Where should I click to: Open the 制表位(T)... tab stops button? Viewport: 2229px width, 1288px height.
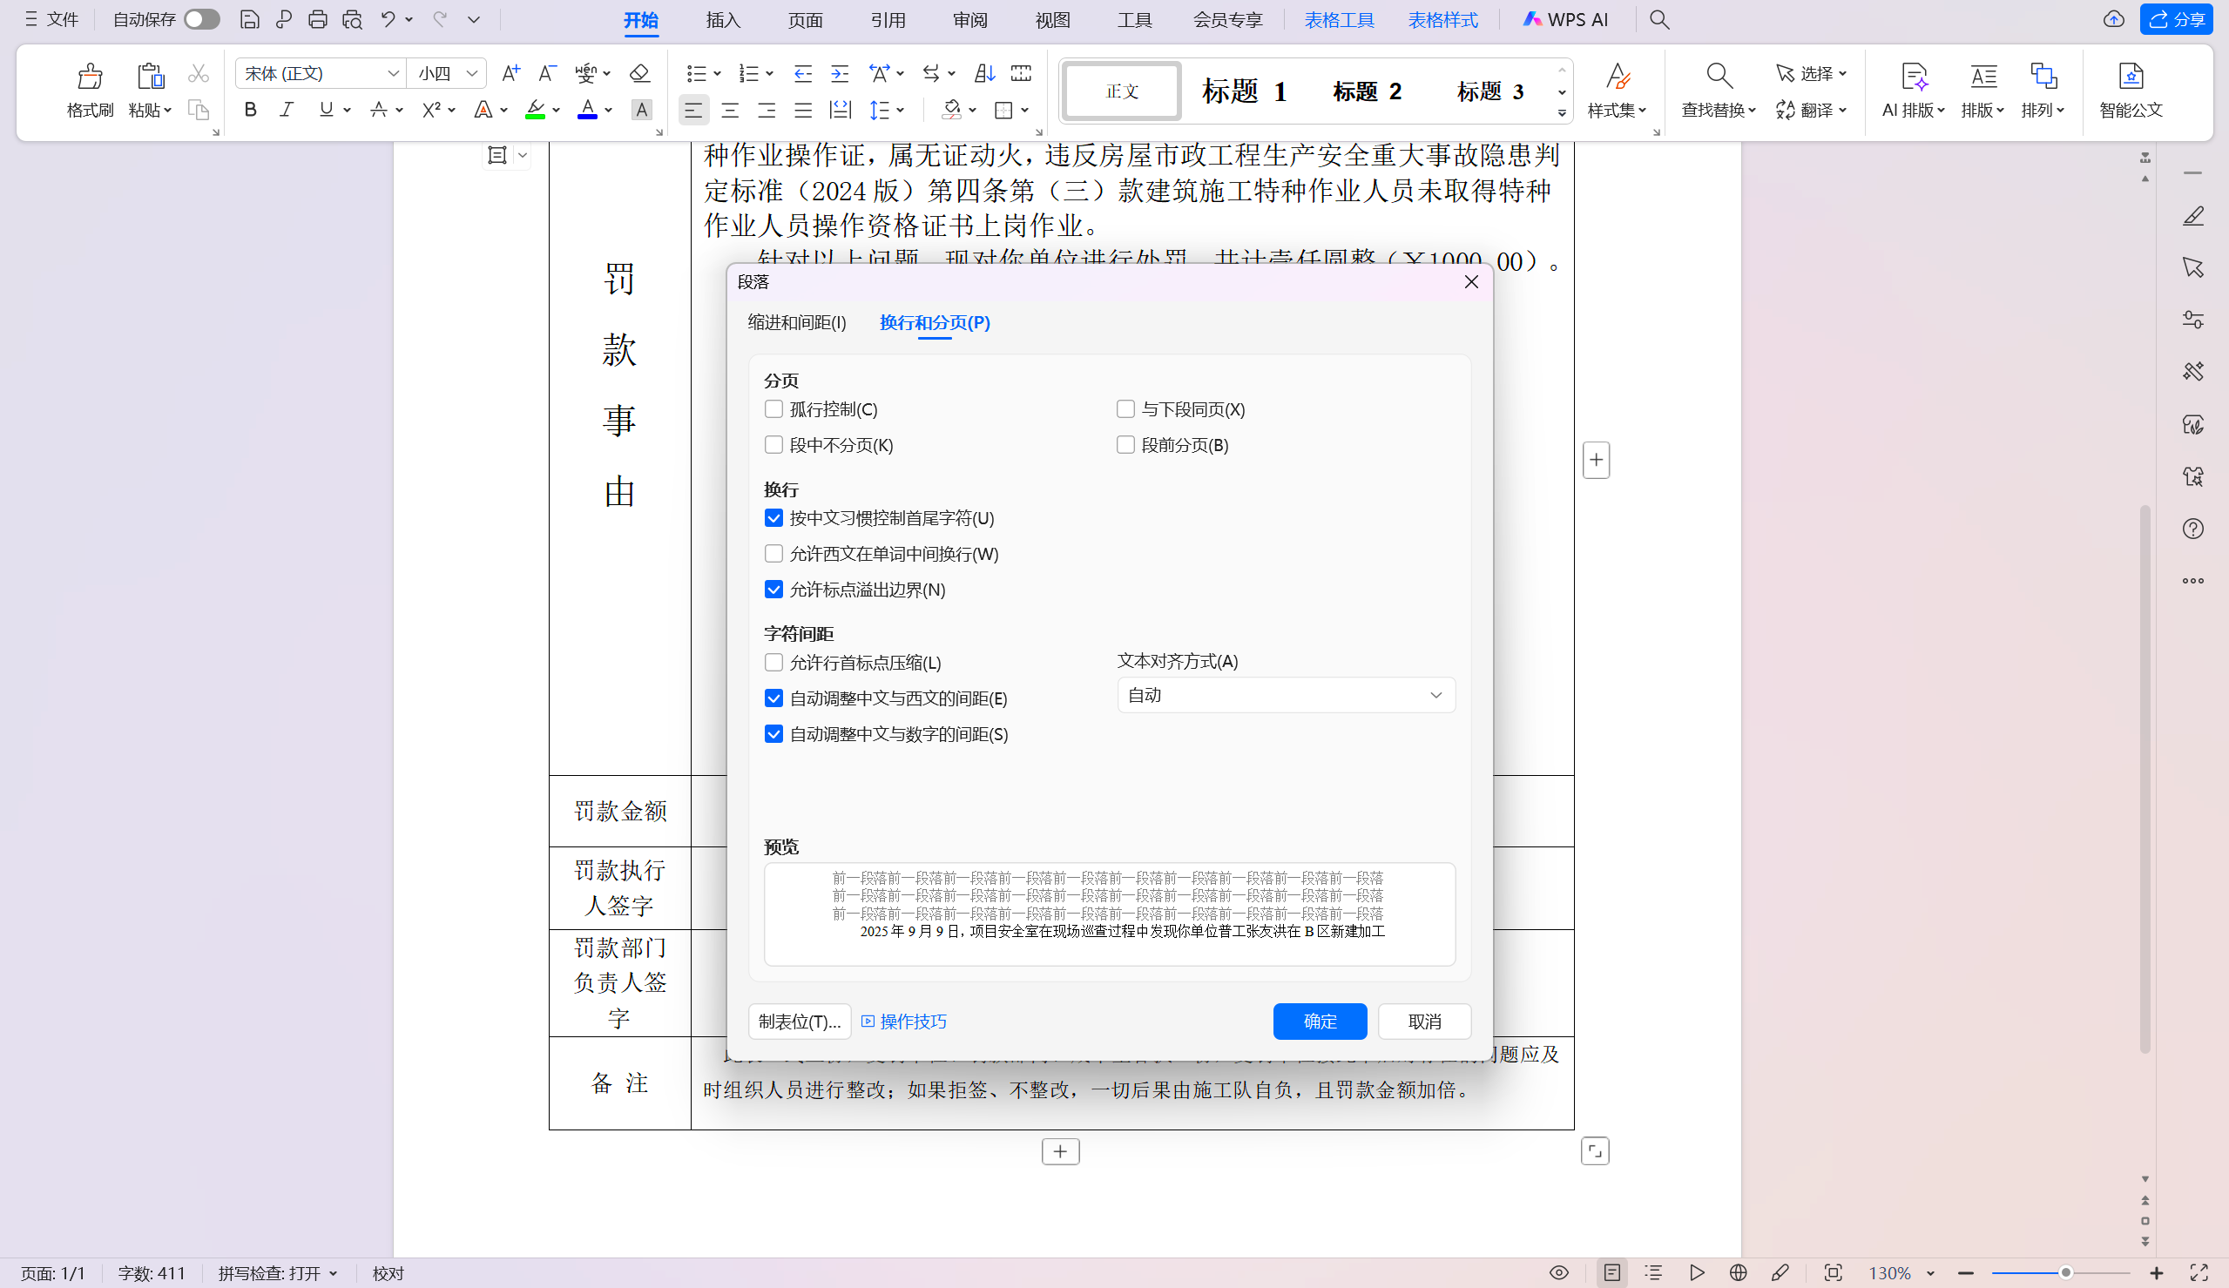pyautogui.click(x=800, y=1022)
